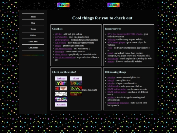Open bryccspix cursor mania archive link

[x=59, y=52]
